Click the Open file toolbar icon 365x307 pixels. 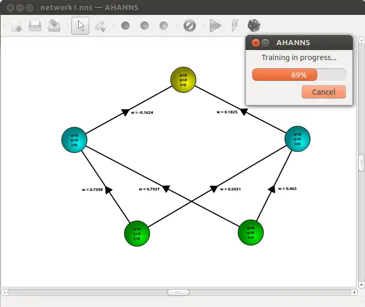(35, 26)
